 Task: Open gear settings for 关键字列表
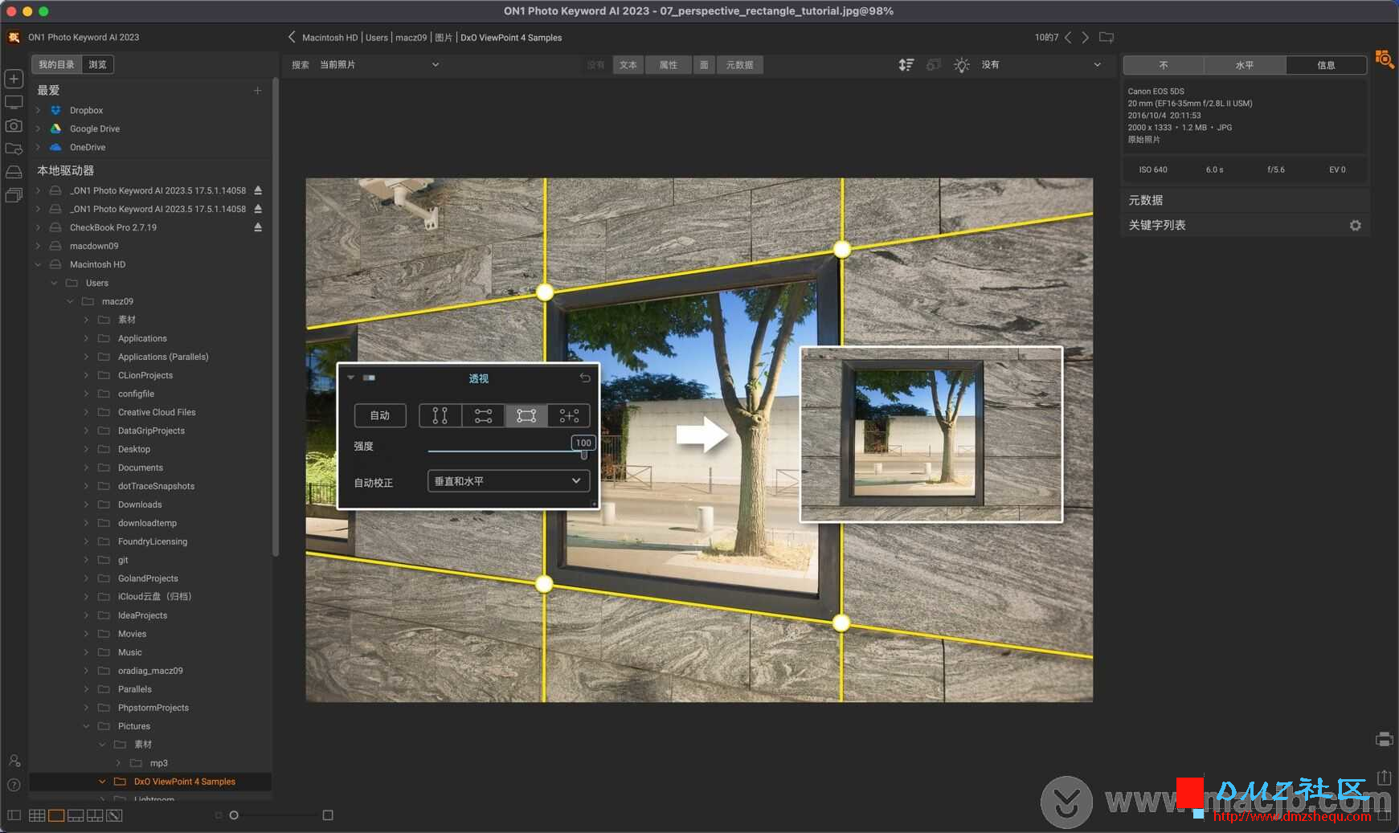(1356, 226)
